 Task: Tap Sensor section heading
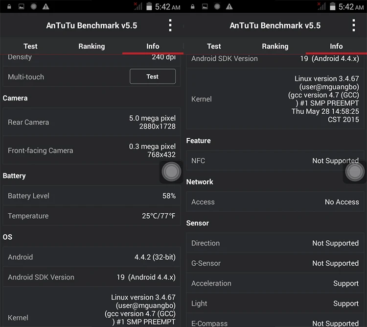pos(198,223)
